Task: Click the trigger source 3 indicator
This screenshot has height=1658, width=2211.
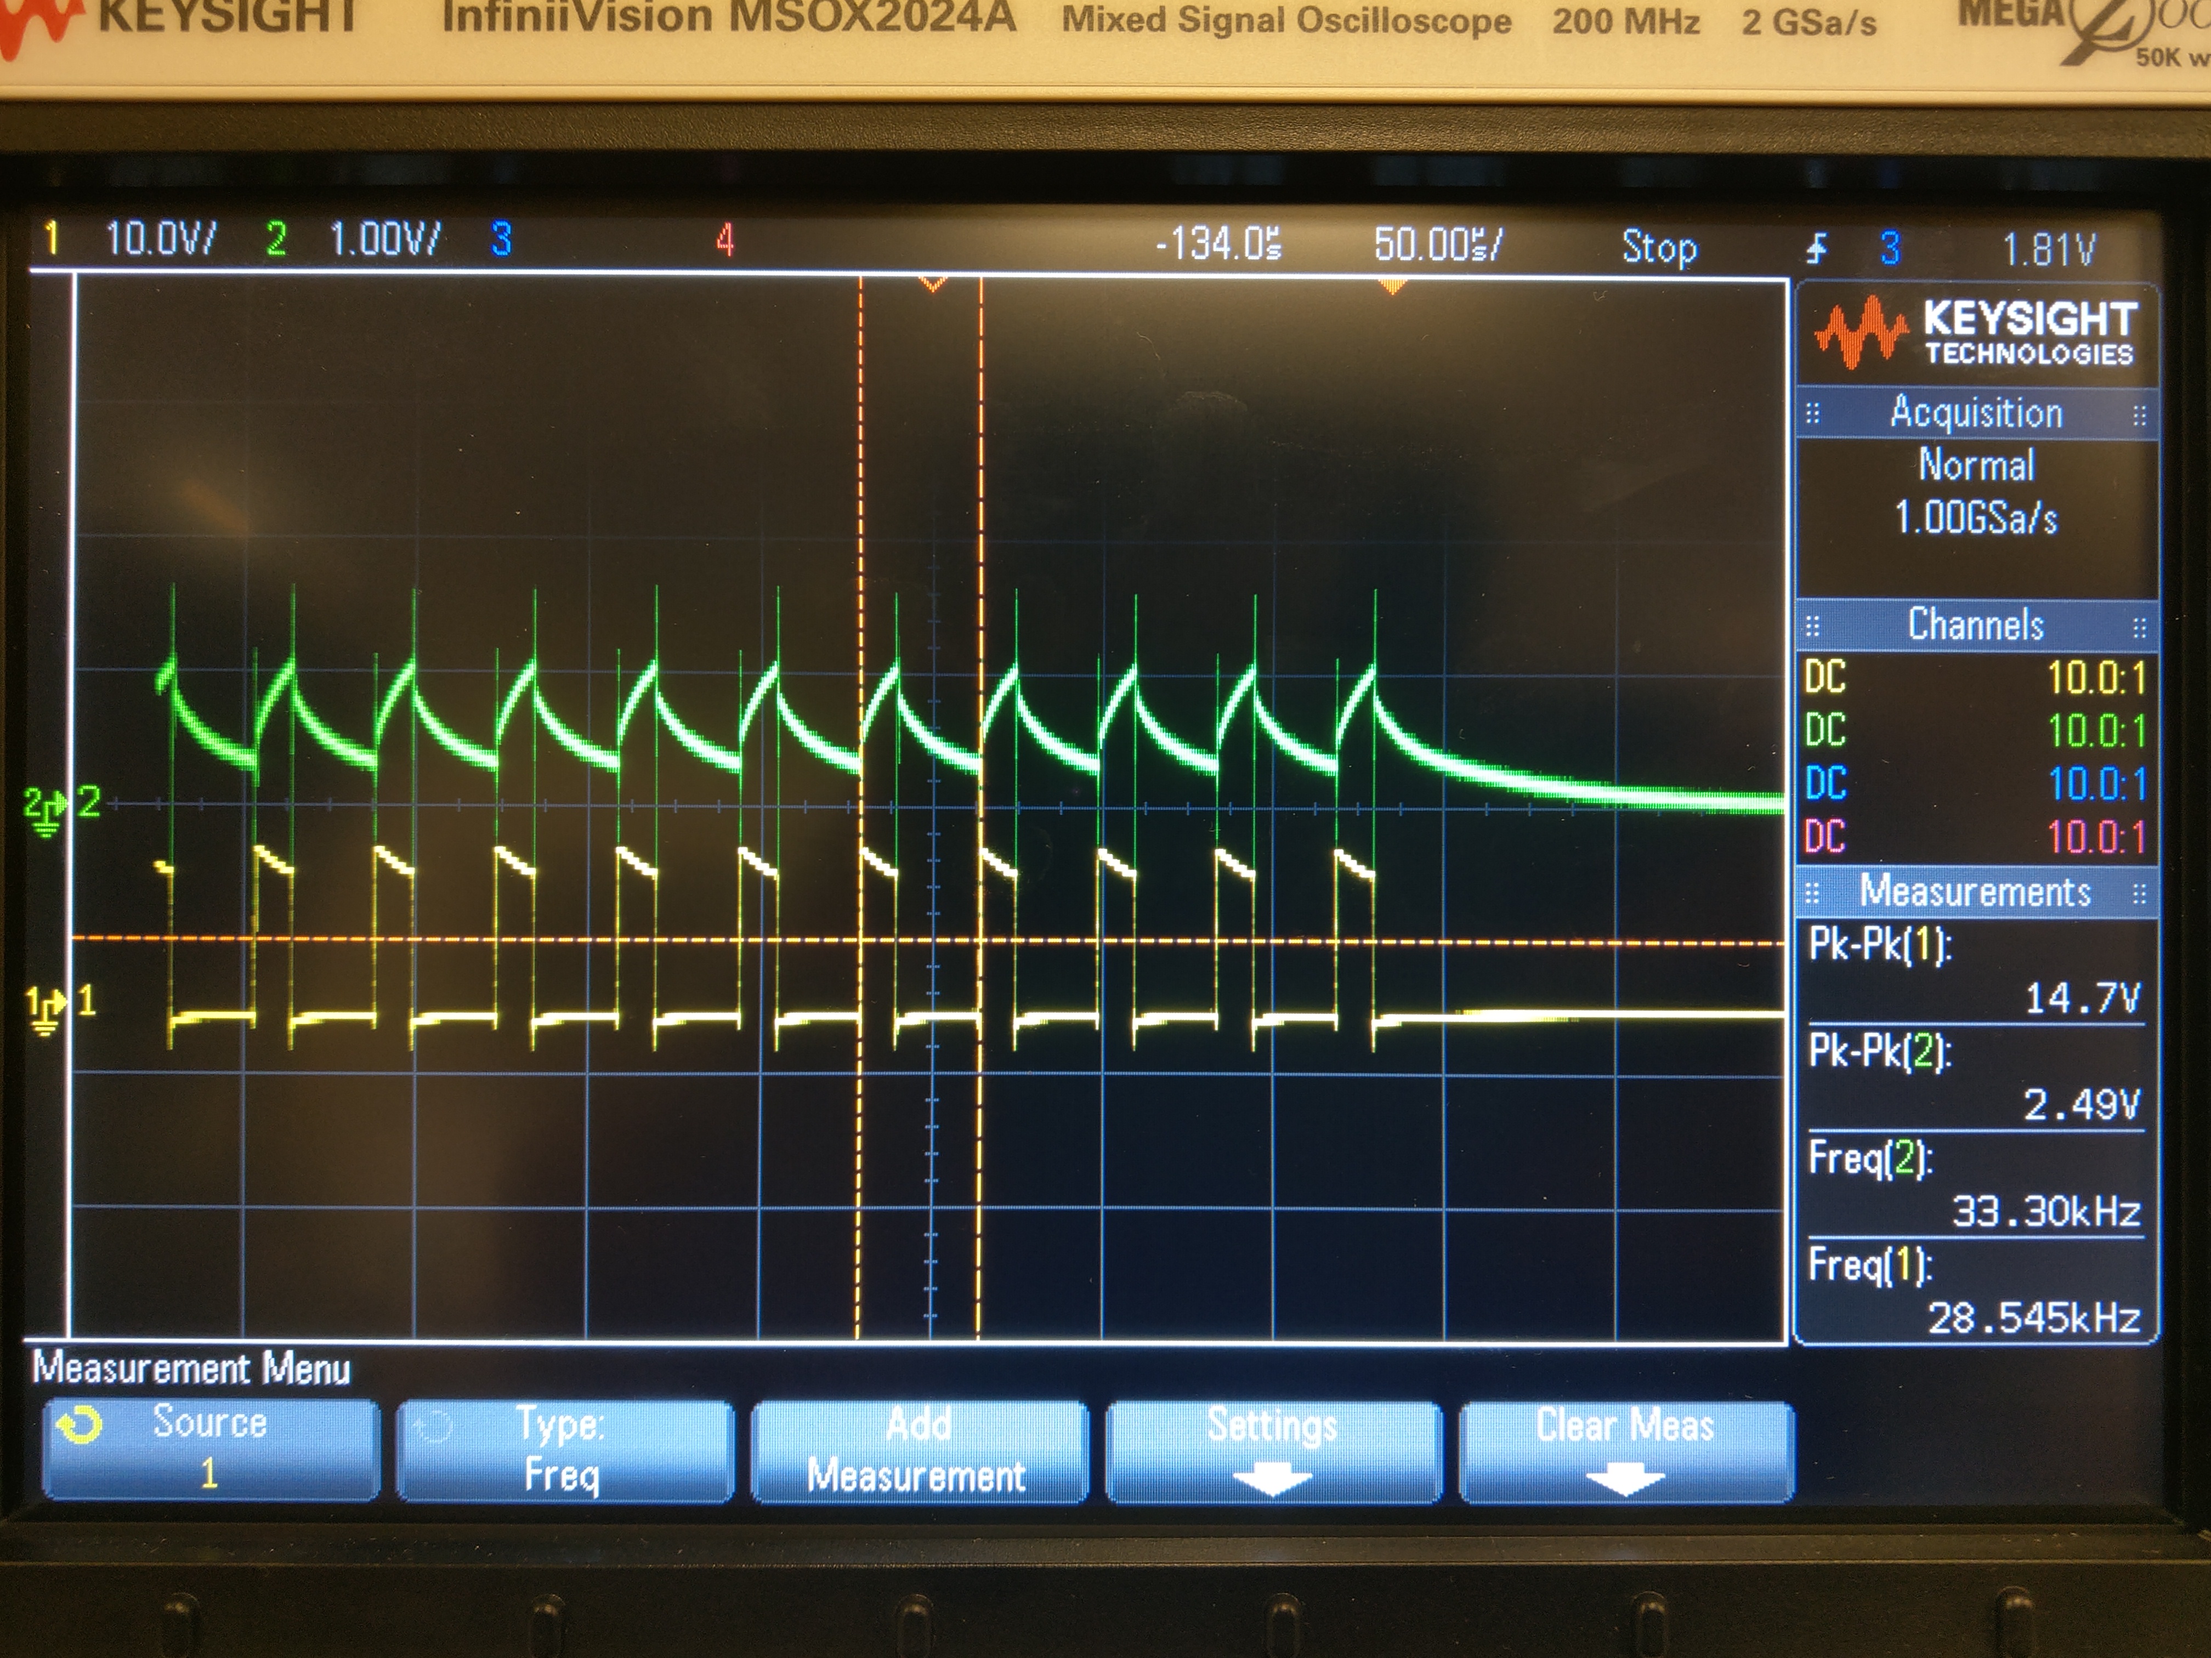Action: pyautogui.click(x=1889, y=248)
